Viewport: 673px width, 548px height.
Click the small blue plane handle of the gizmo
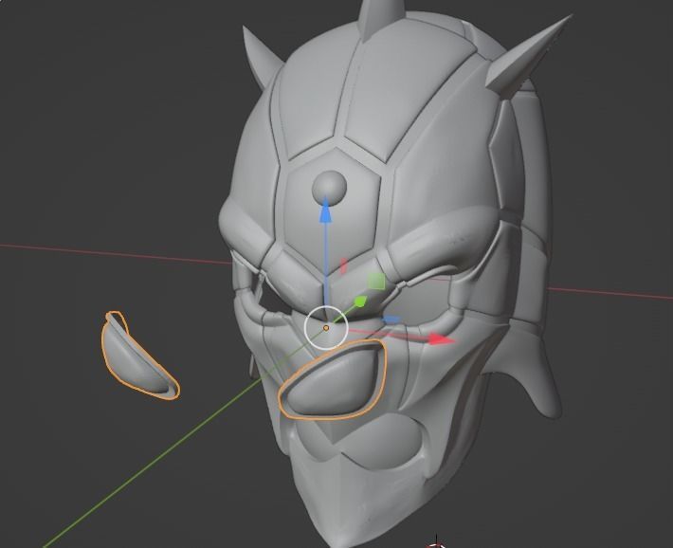point(391,320)
